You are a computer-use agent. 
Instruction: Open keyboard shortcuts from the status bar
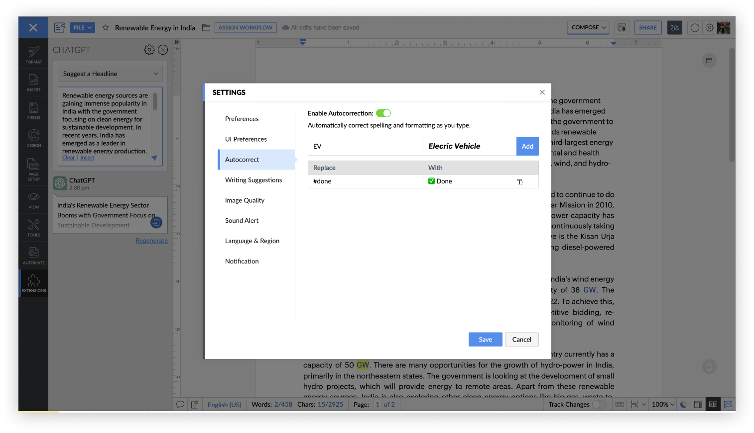619,404
